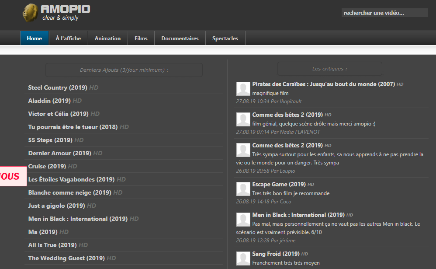Screen dimensions: 436x269
Task: Click the comment "Franchement très très moyen"
Action: [x=286, y=263]
